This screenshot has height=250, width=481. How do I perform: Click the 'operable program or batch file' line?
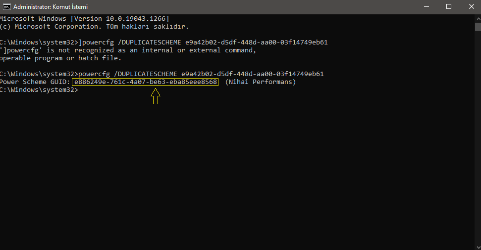click(61, 58)
